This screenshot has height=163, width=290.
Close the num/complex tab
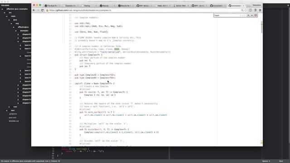point(243,6)
